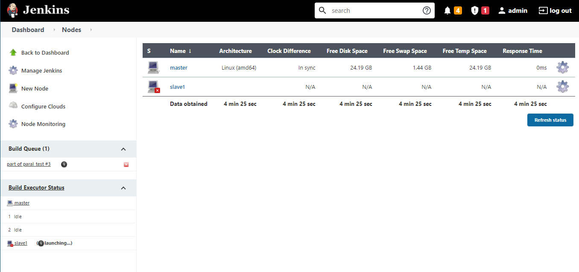Click the log out link

[561, 11]
